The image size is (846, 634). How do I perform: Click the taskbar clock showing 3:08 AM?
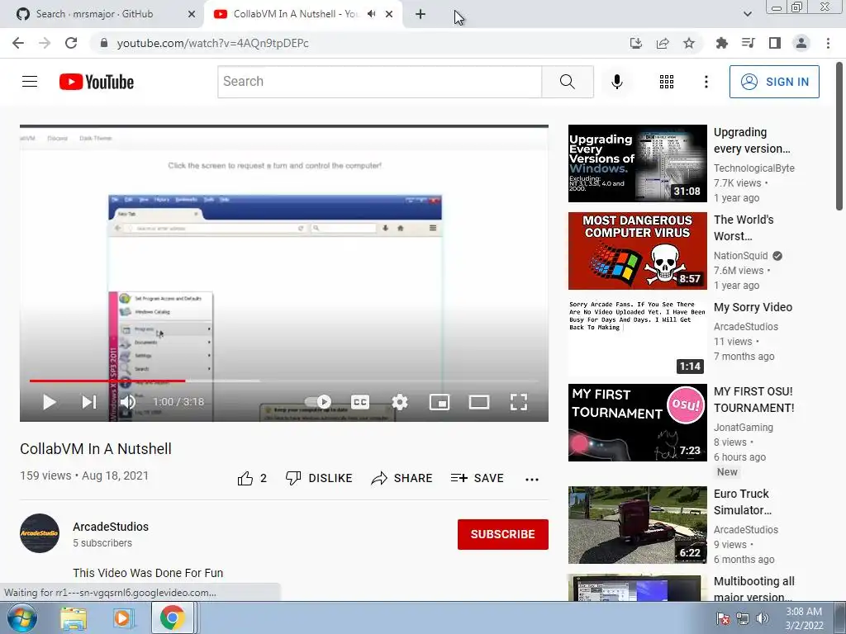point(804,618)
